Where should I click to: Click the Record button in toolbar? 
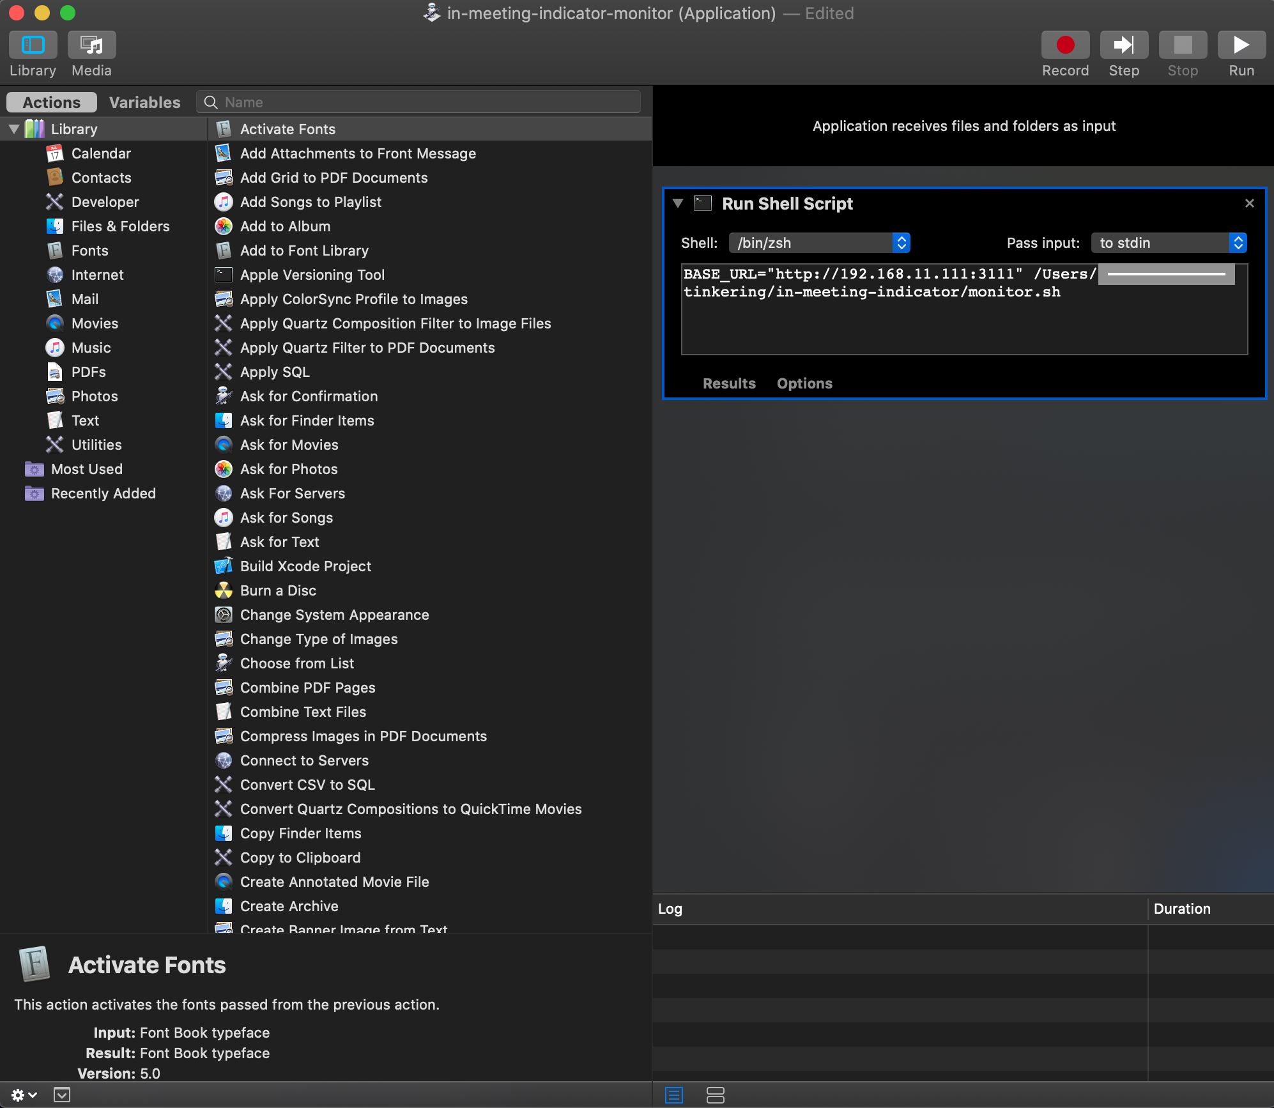[x=1064, y=46]
